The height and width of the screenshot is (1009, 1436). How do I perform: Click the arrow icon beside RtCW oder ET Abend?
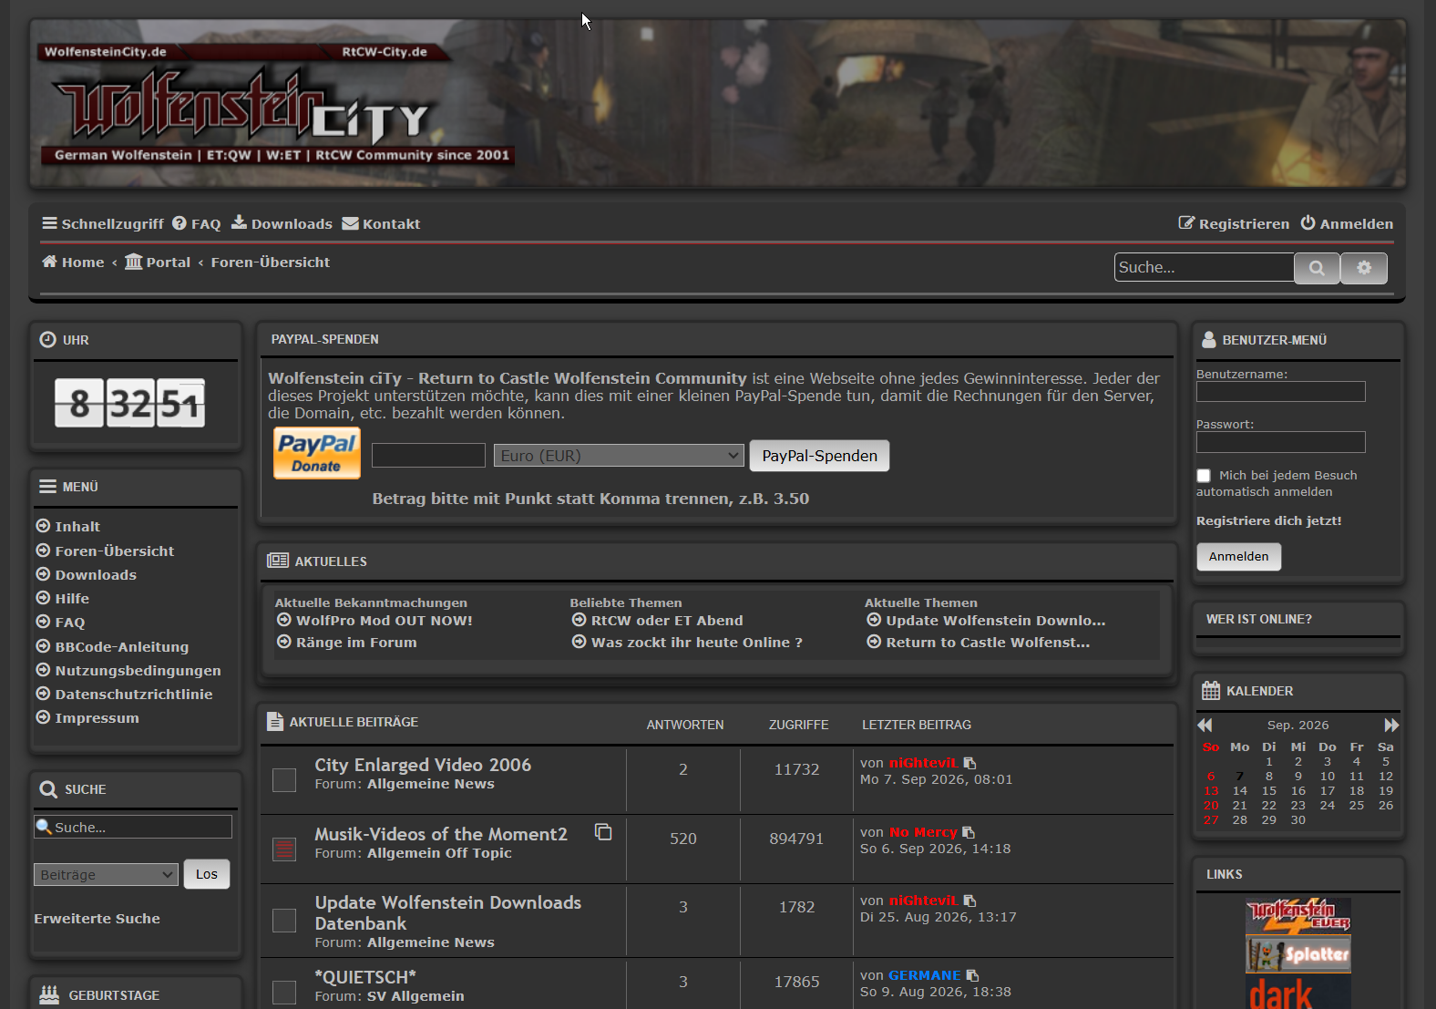click(x=580, y=620)
